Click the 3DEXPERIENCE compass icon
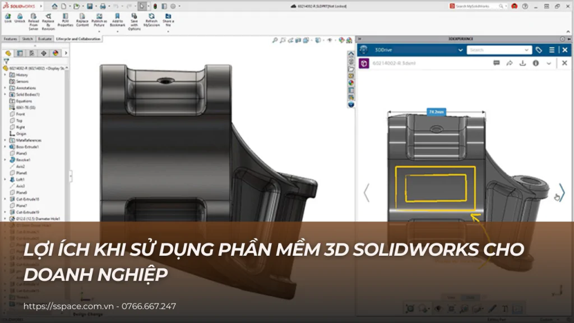The height and width of the screenshot is (323, 574). pos(363,50)
